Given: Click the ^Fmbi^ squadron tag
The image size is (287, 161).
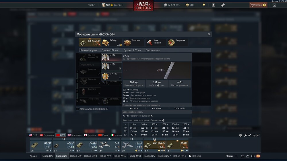Looking at the screenshot, I should [92, 5].
